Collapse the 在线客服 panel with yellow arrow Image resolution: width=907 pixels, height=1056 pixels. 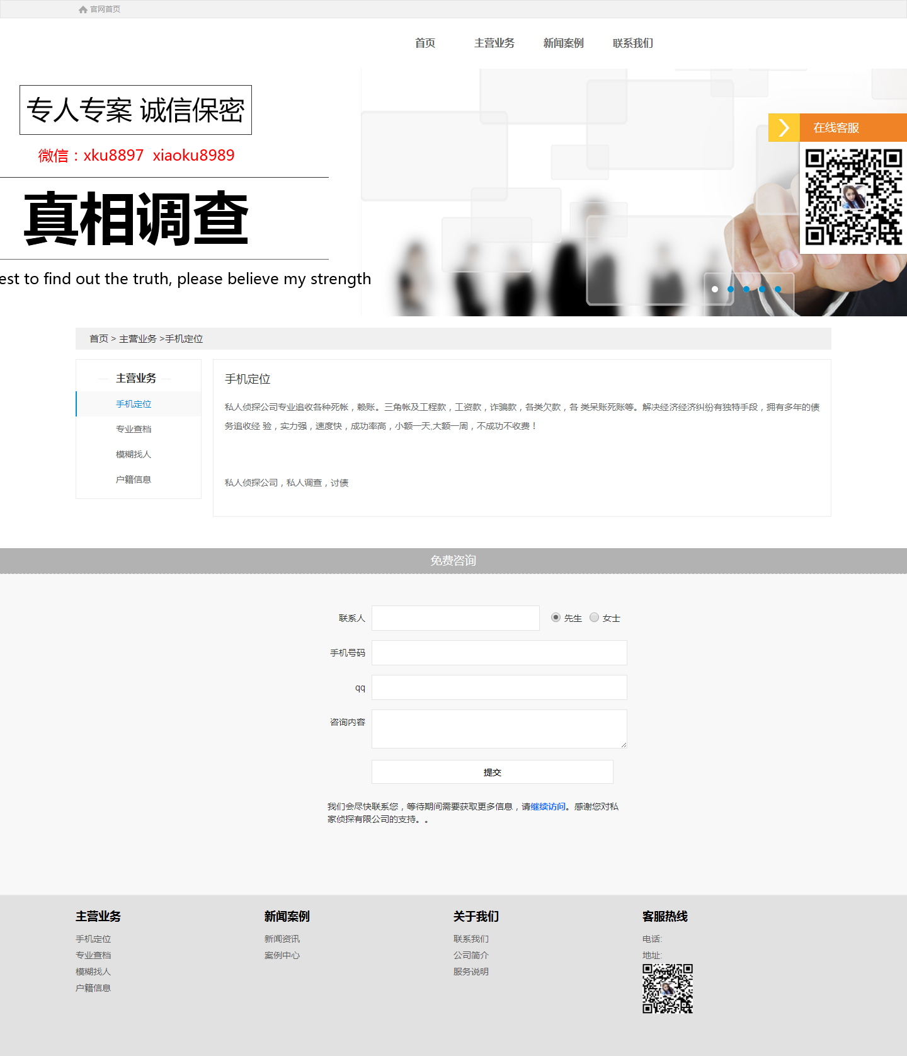coord(784,128)
